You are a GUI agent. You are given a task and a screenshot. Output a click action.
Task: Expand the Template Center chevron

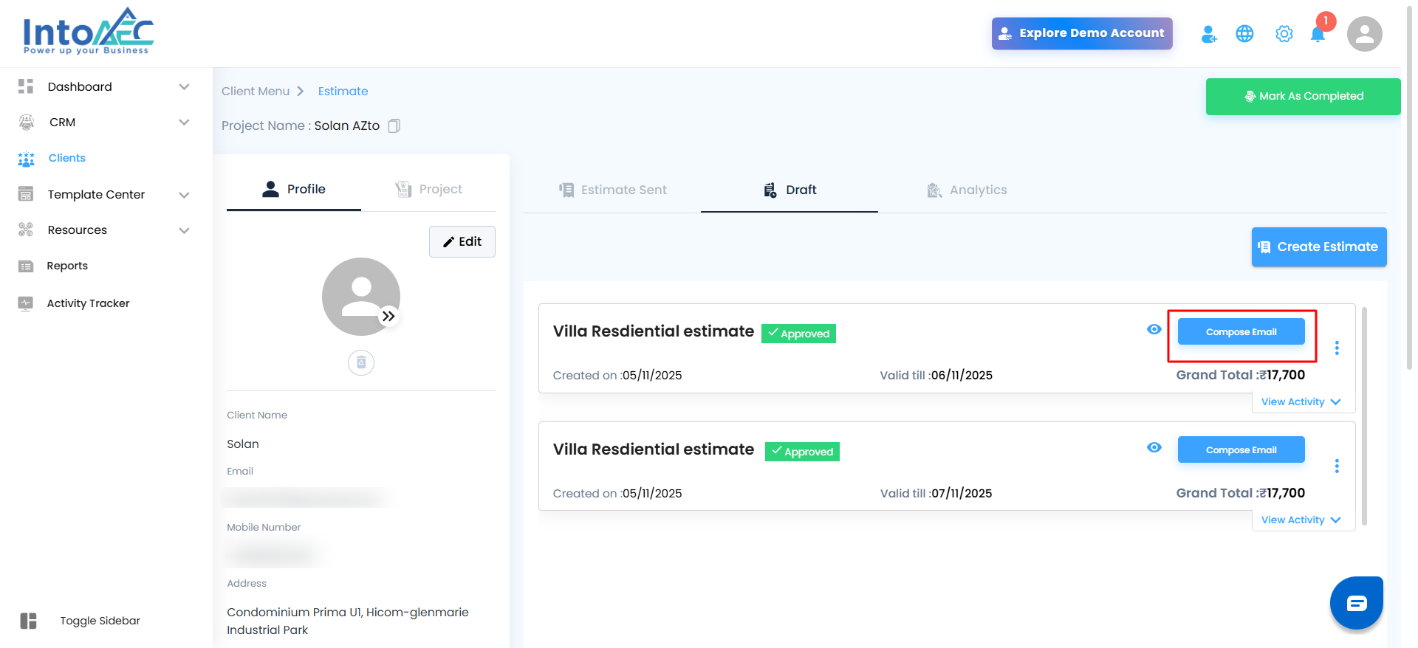point(185,195)
